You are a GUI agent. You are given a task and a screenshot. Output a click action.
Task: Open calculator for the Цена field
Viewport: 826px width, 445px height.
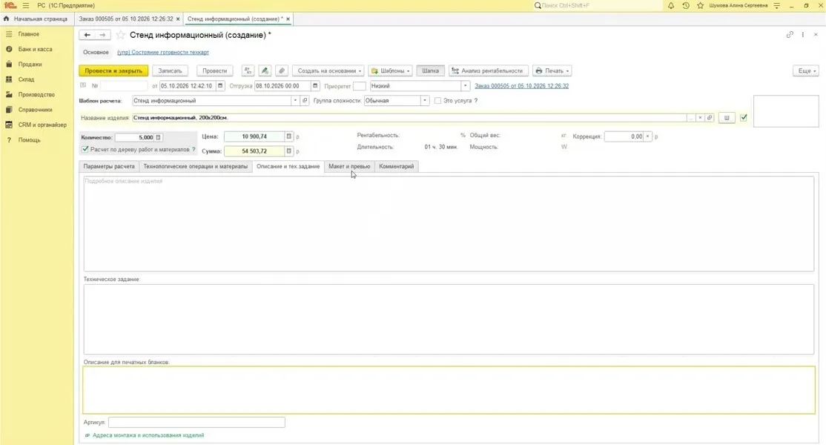pyautogui.click(x=288, y=136)
